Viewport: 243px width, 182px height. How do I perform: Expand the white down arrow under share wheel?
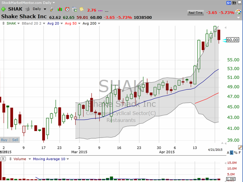click(239, 17)
